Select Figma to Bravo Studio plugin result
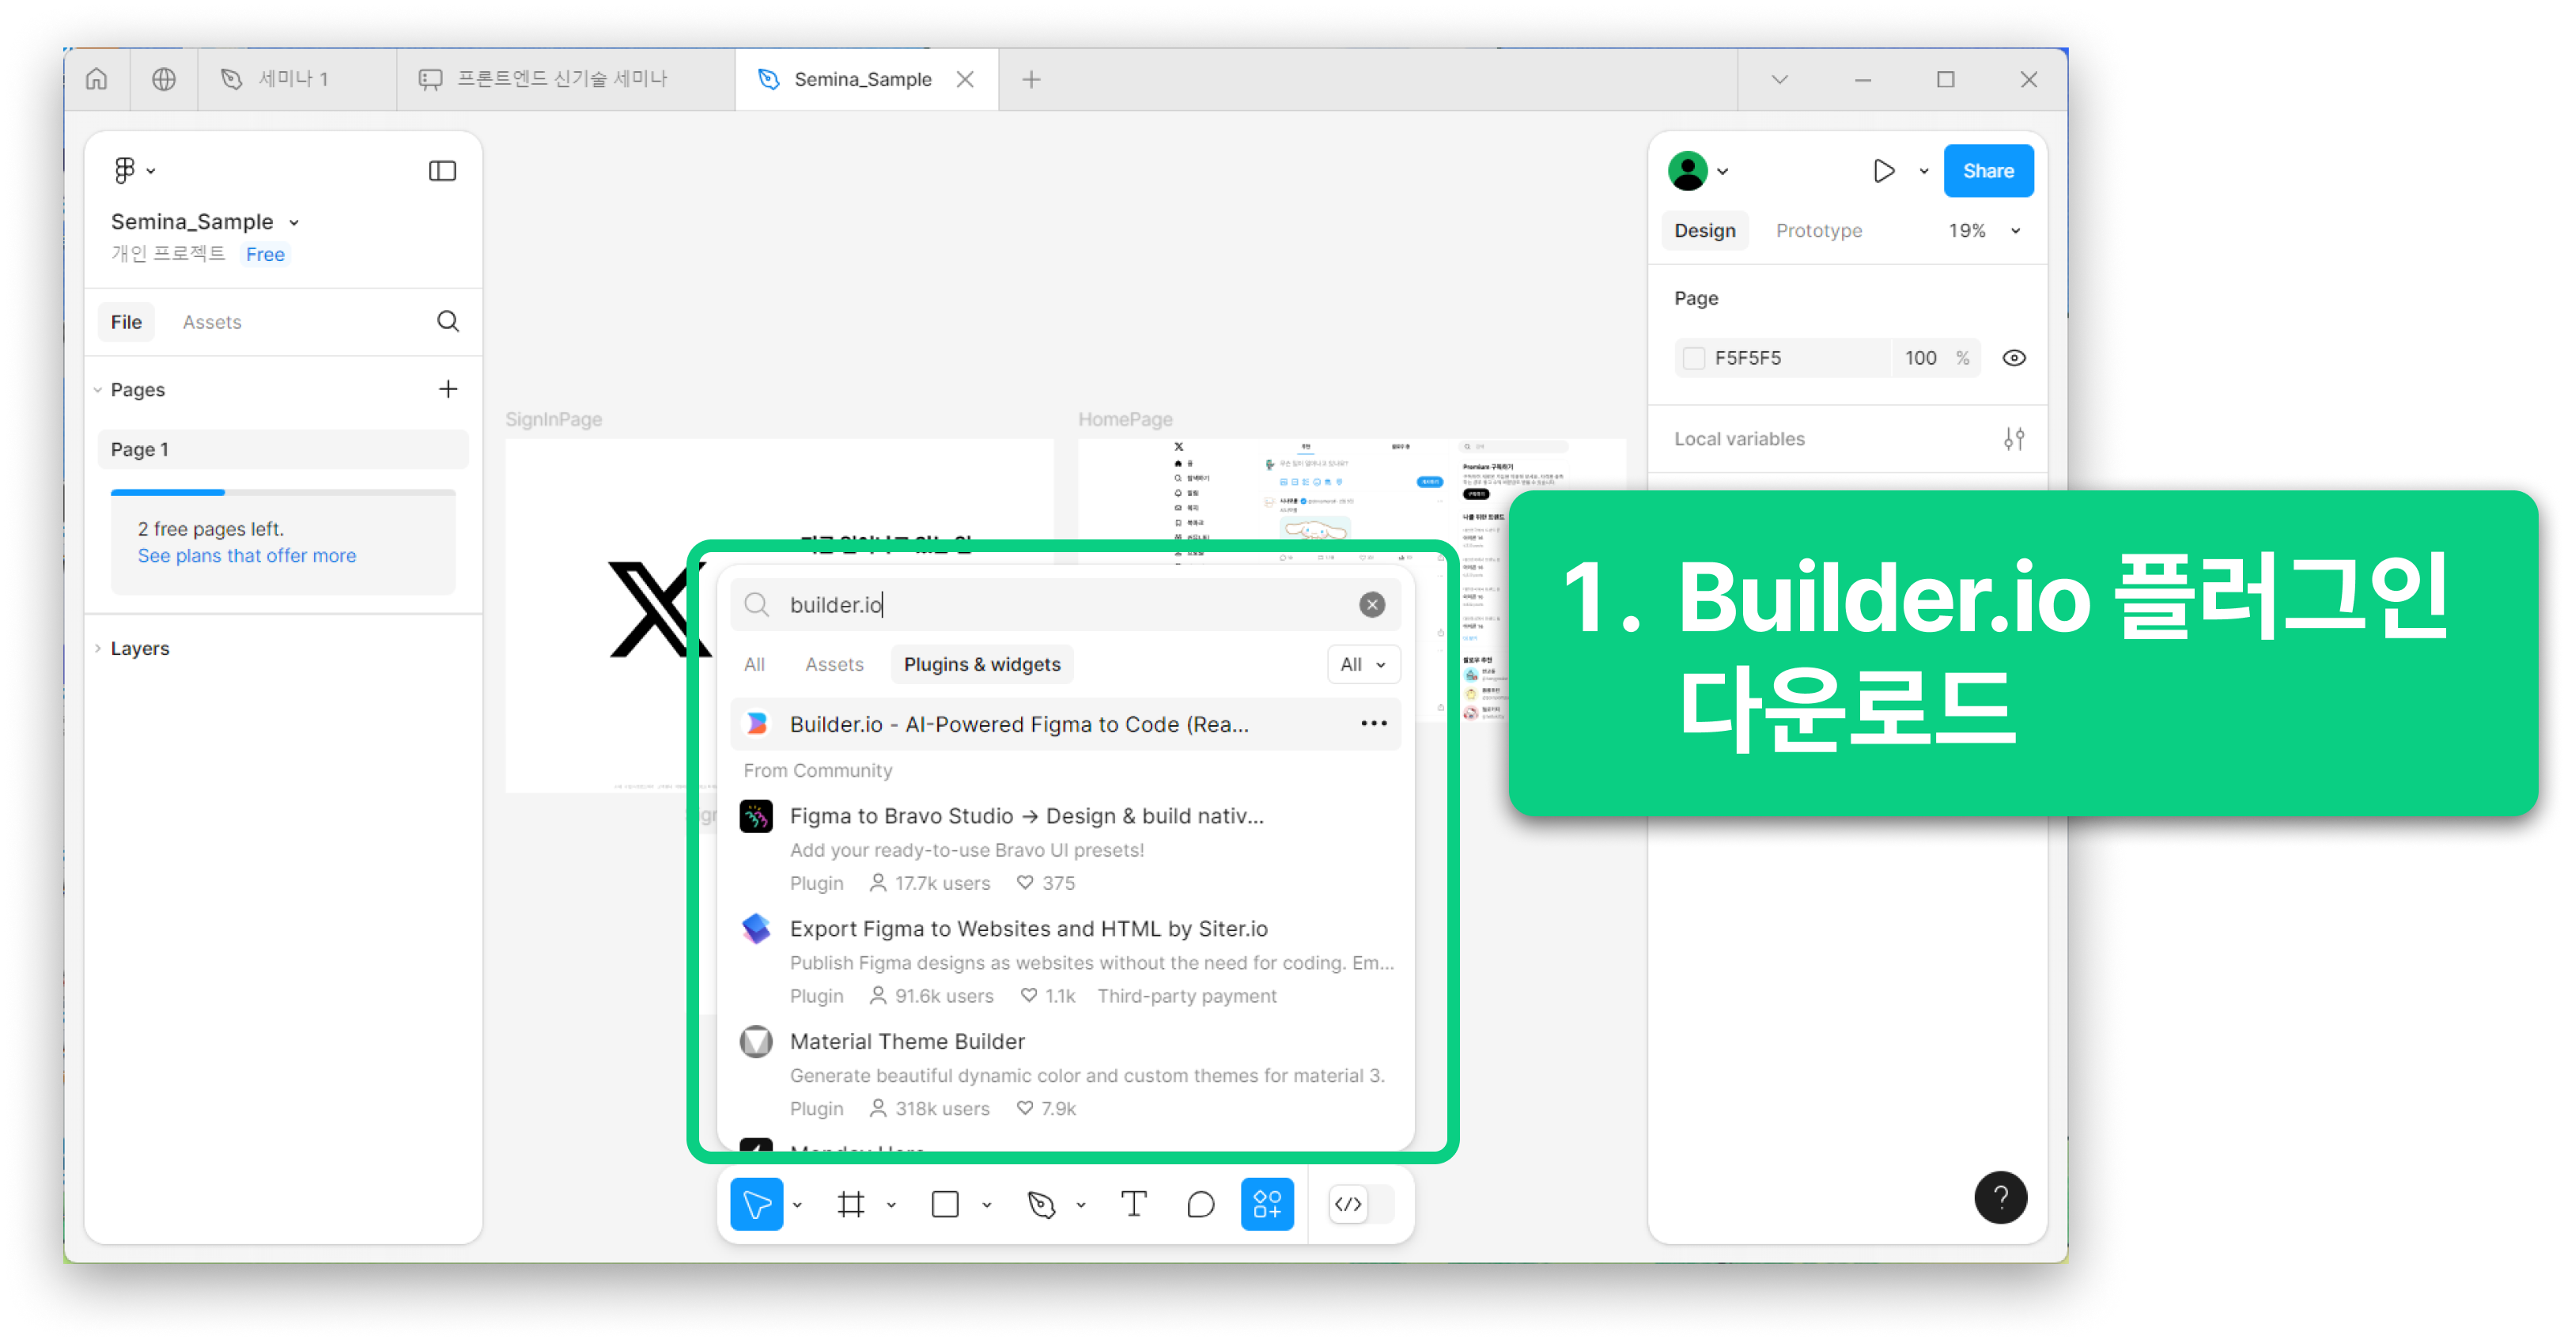Image resolution: width=2564 pixels, height=1343 pixels. (1065, 848)
